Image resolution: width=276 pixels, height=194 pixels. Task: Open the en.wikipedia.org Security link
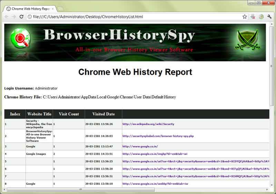pyautogui.click(x=148, y=124)
